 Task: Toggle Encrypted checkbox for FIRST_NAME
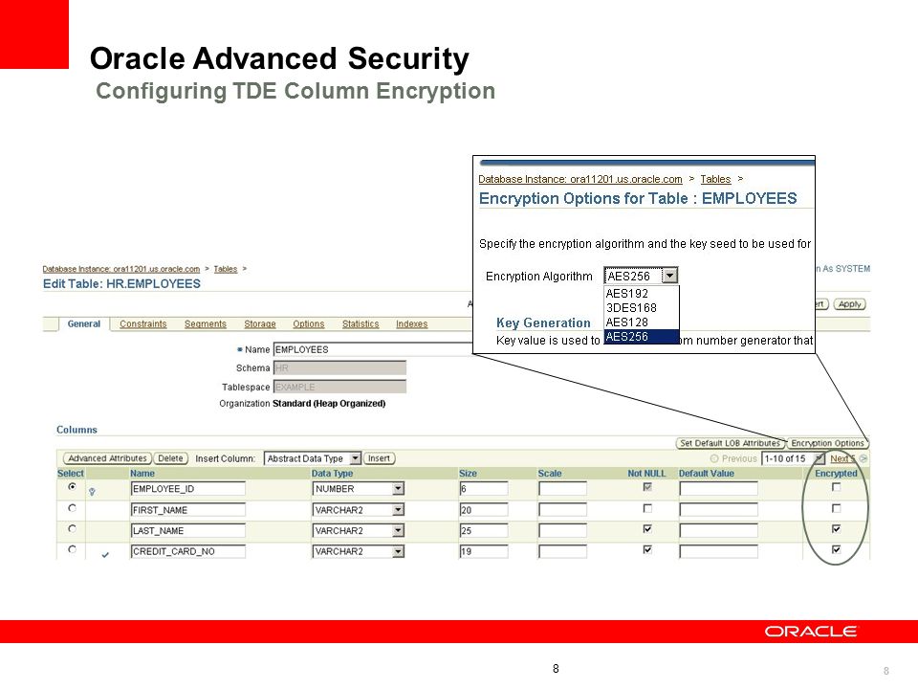(x=836, y=508)
